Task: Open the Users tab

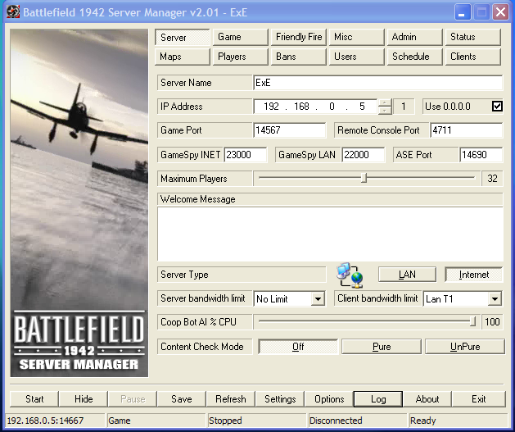Action: coord(357,57)
